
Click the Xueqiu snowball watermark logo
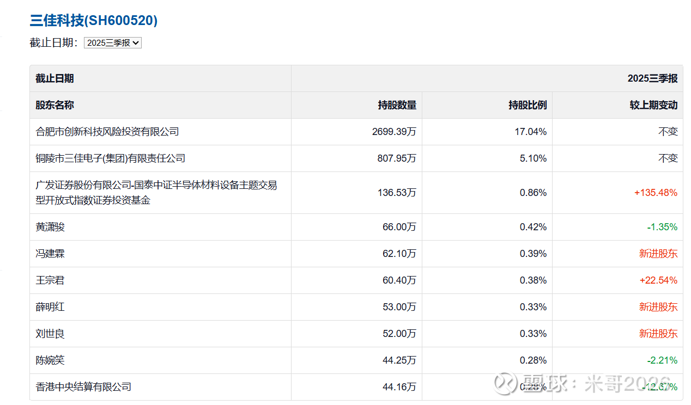click(x=505, y=383)
